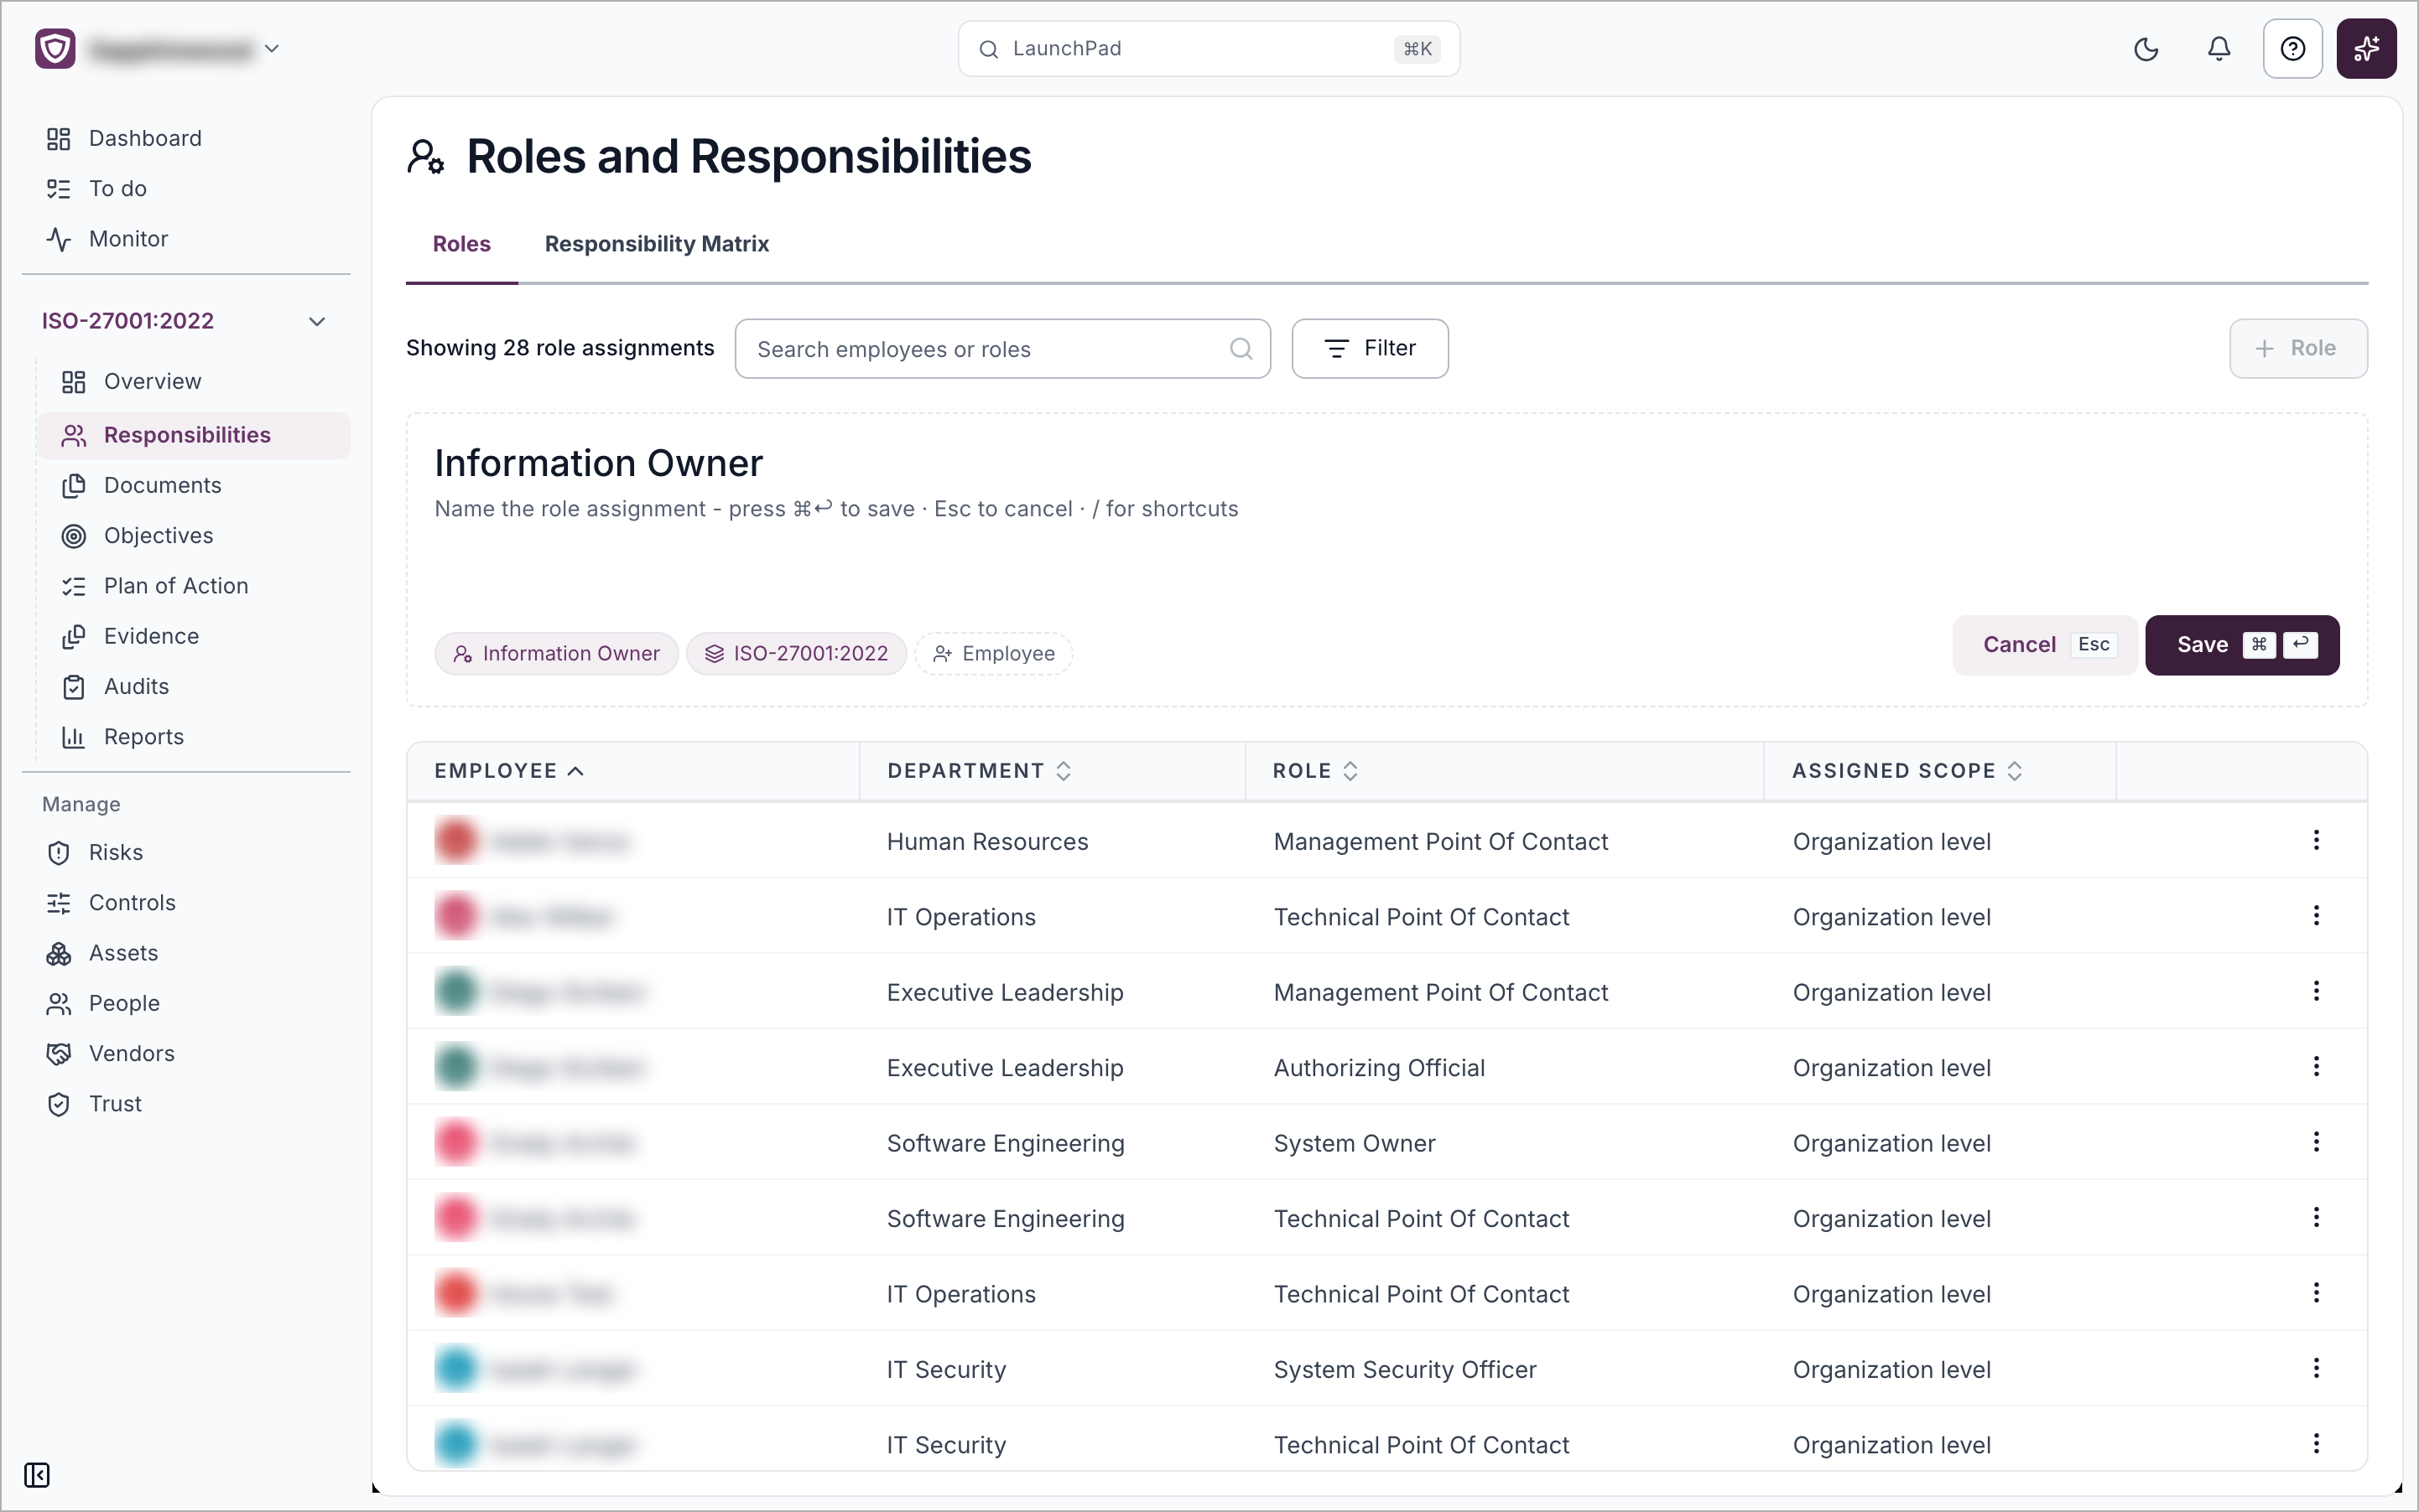Select the Roles tab
Screen dimensions: 2419x1512
point(461,244)
